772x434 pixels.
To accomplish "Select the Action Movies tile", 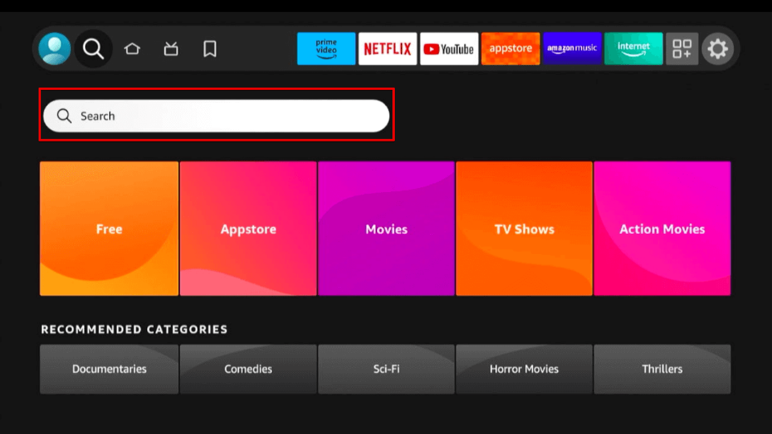I will [662, 228].
